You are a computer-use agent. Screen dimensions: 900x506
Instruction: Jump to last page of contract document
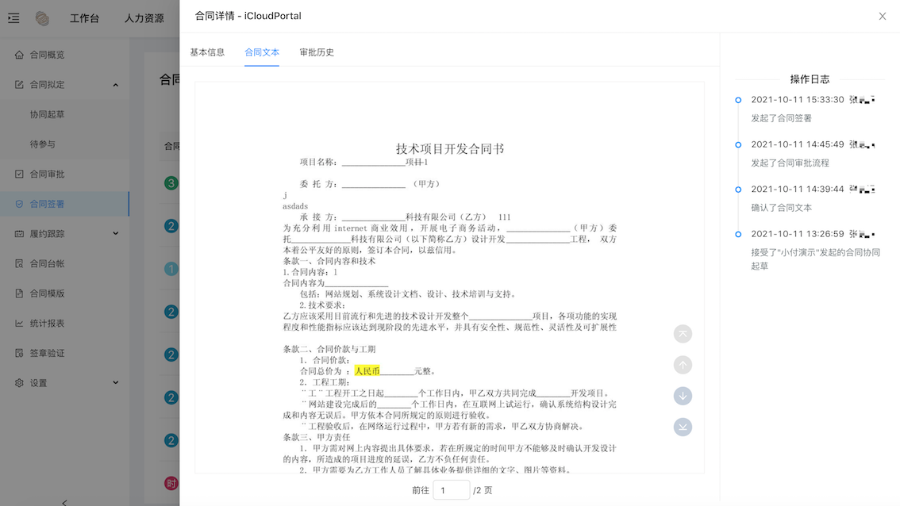[x=683, y=427]
